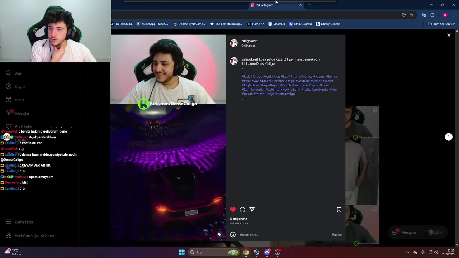The image size is (459, 258).
Task: Open the TikTok Studio bookmark
Action: [122, 24]
